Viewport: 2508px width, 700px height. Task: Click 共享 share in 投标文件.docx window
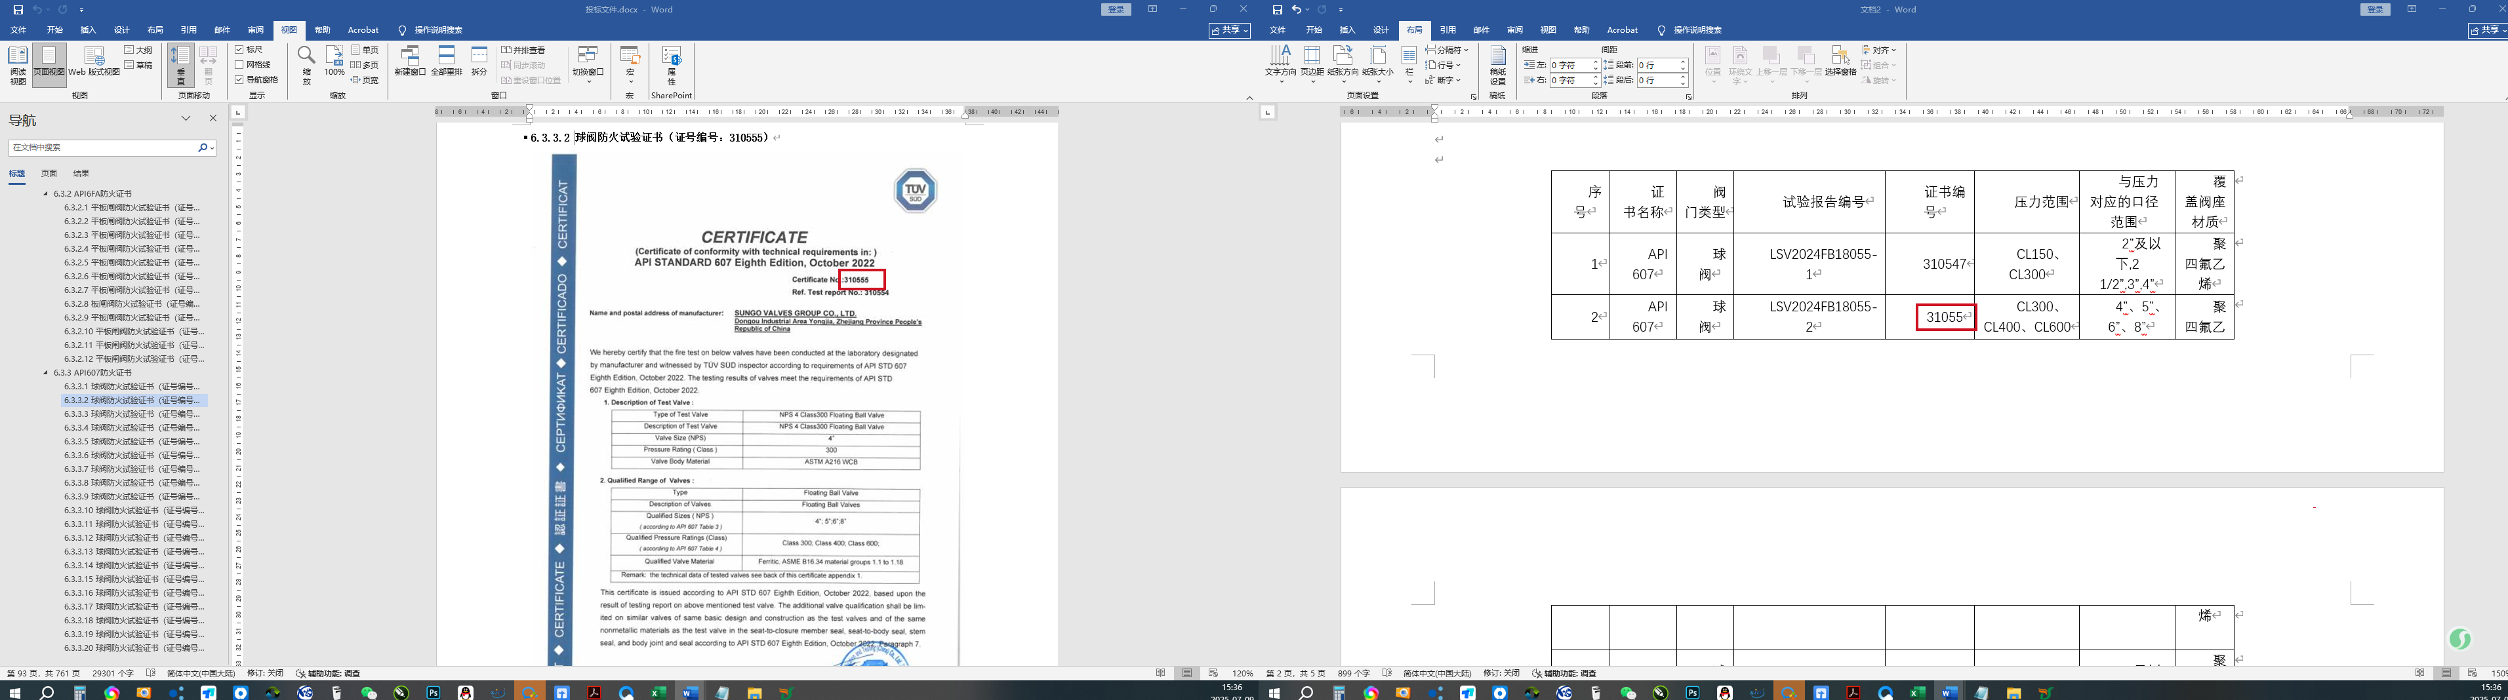point(1230,30)
